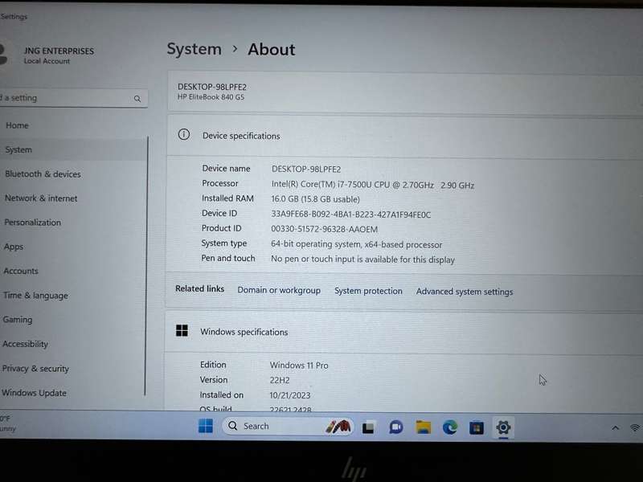Open Task View from the taskbar
The image size is (643, 482).
pyautogui.click(x=368, y=427)
